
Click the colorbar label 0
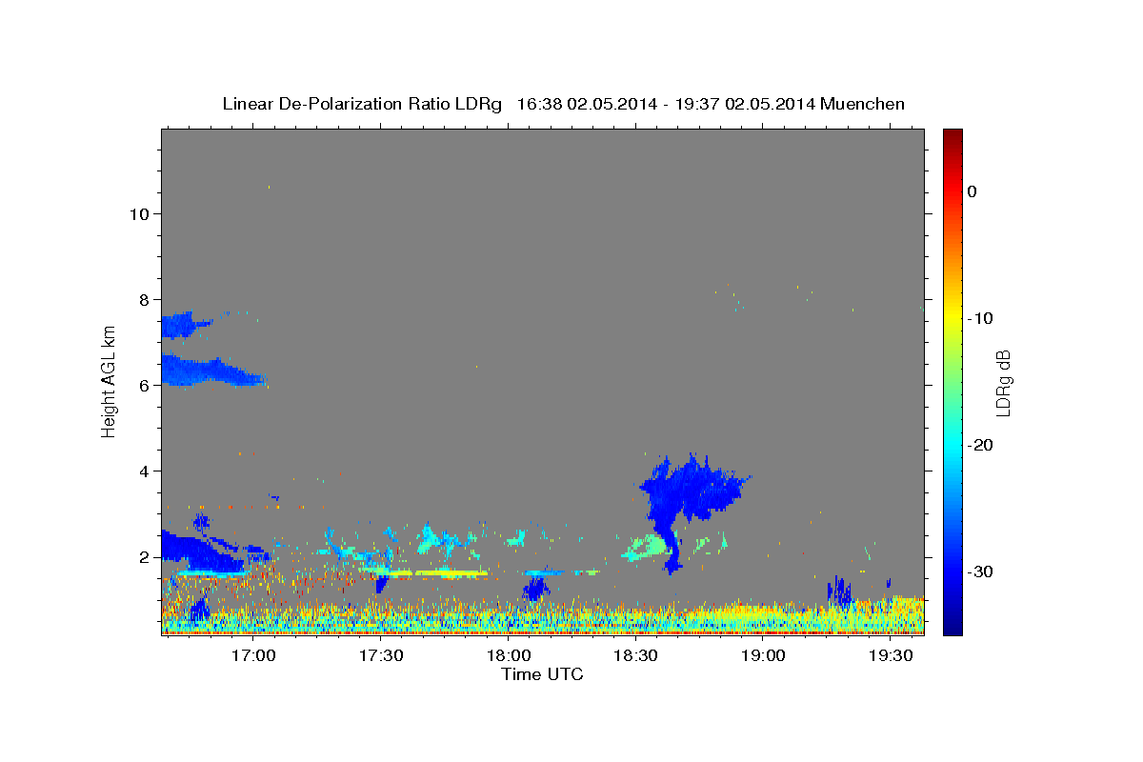[973, 191]
